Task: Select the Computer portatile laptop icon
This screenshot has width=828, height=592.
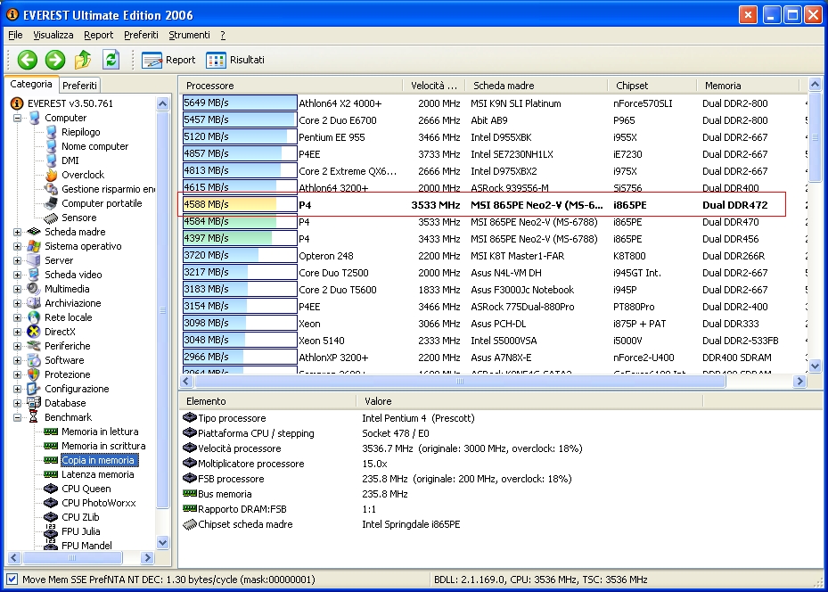Action: coord(51,203)
